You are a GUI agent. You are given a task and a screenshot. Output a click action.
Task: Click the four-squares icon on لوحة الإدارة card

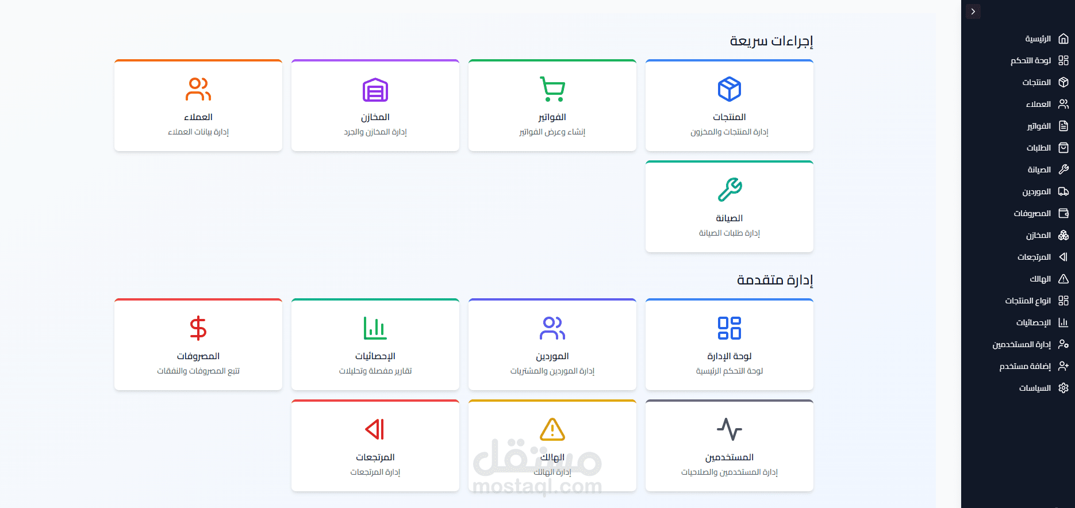coord(730,328)
